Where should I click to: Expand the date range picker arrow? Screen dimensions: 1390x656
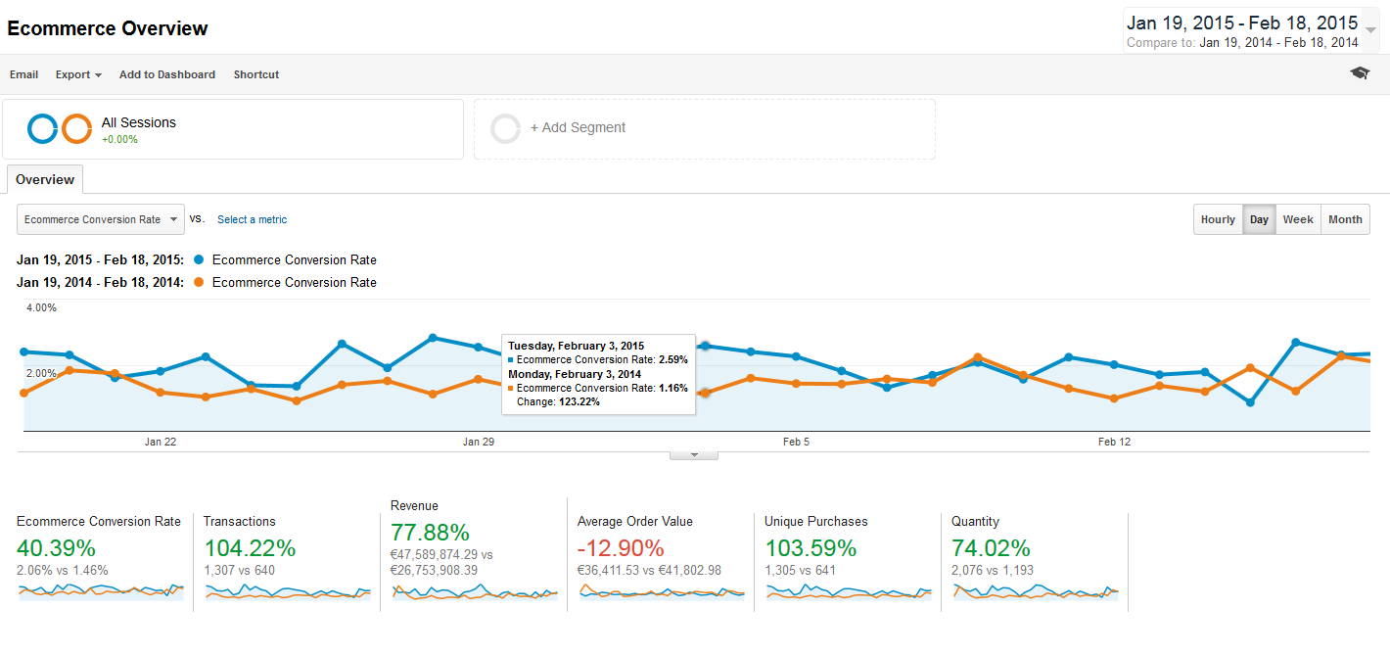tap(1370, 30)
